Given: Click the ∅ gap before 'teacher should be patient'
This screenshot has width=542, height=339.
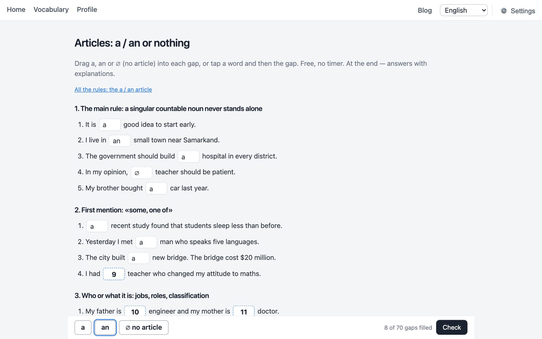Looking at the screenshot, I should coord(141,173).
